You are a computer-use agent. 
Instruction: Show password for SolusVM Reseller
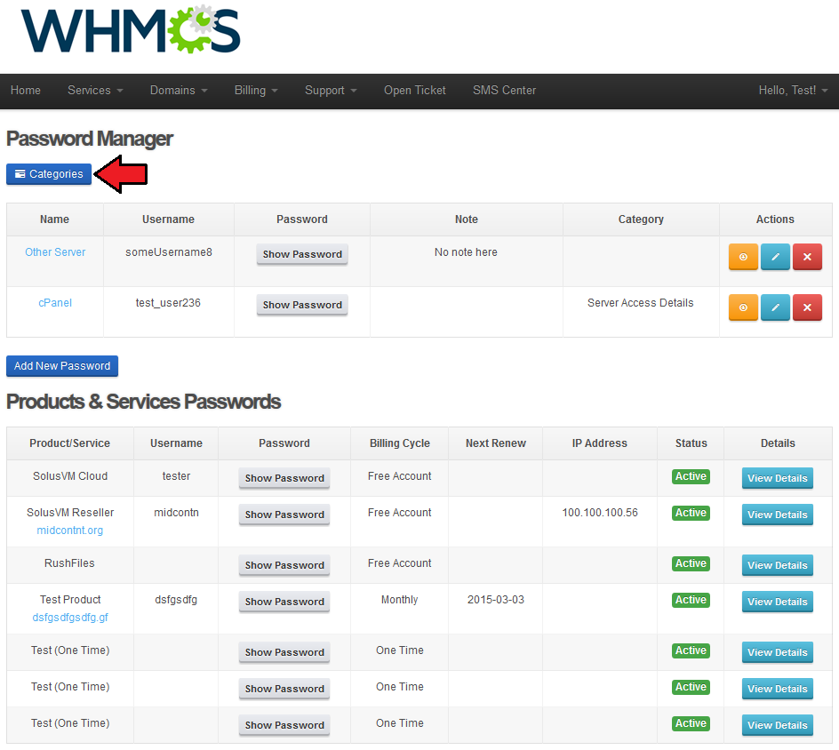[x=284, y=515]
